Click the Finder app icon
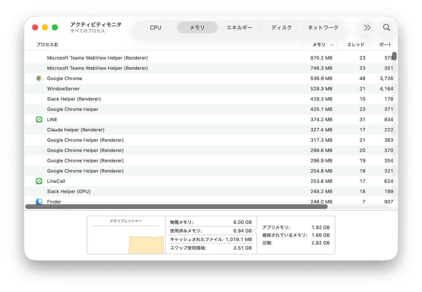The height and width of the screenshot is (292, 422). 39,201
